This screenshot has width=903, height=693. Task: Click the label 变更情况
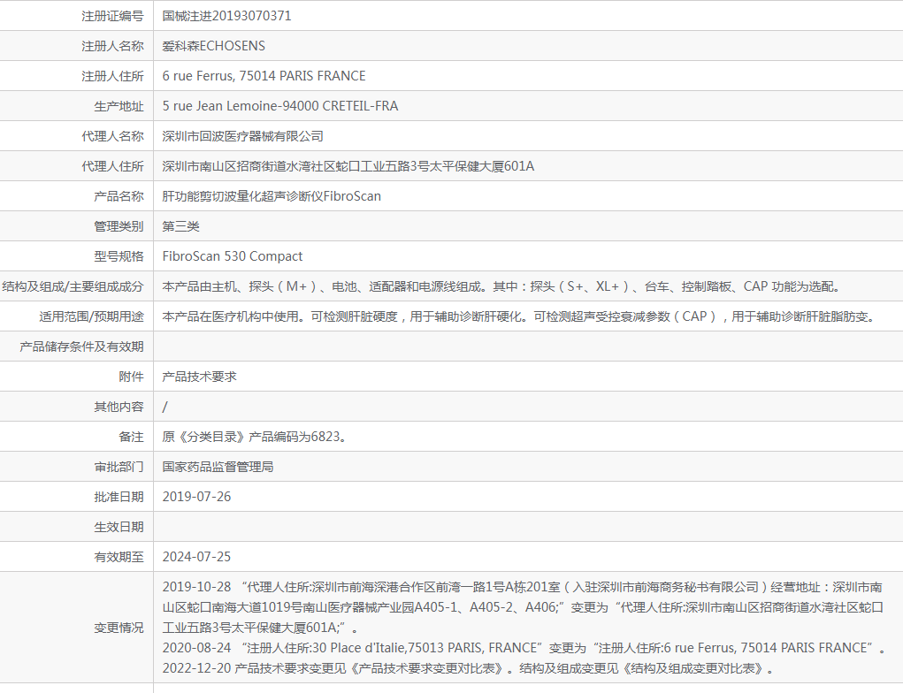coord(119,628)
